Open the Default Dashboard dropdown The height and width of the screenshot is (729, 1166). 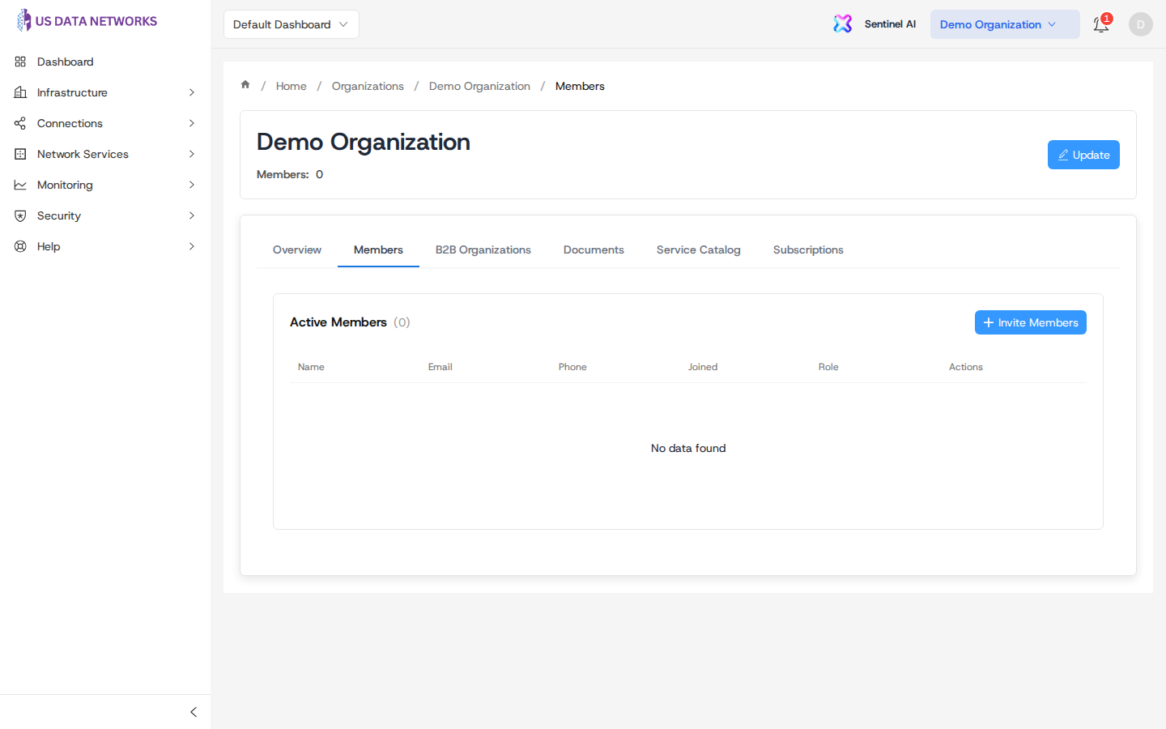click(291, 24)
